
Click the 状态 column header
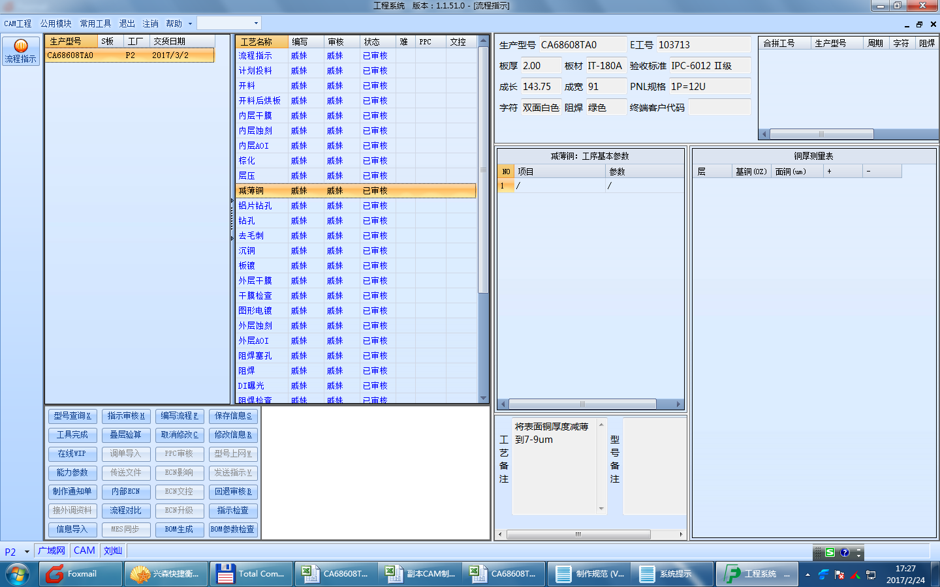[377, 42]
